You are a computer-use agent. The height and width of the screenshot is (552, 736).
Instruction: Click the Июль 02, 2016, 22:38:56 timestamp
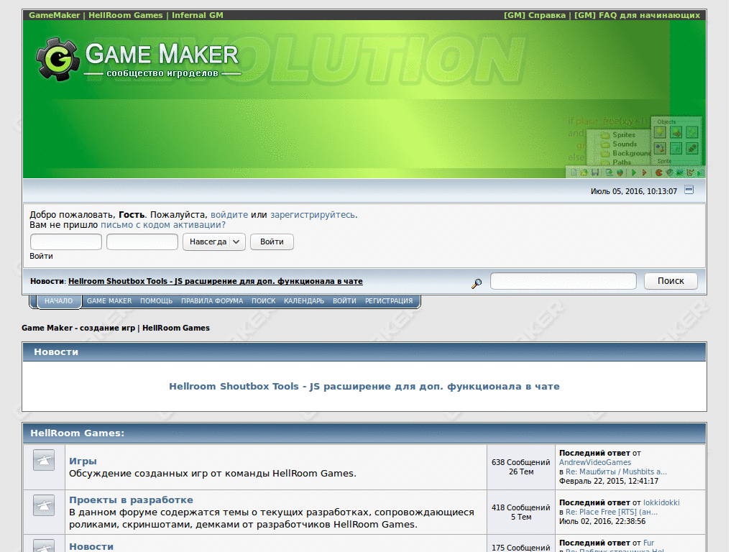click(602, 522)
